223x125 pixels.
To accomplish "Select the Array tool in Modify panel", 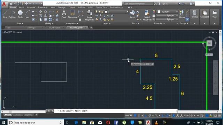I will click(50, 19).
